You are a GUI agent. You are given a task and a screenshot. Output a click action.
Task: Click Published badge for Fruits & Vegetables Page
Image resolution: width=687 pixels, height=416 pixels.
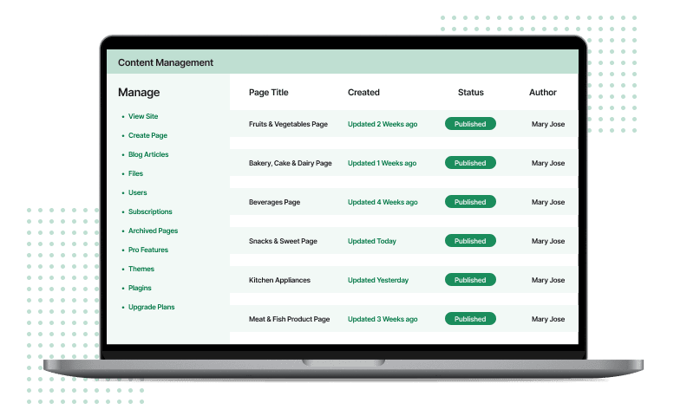coord(470,124)
